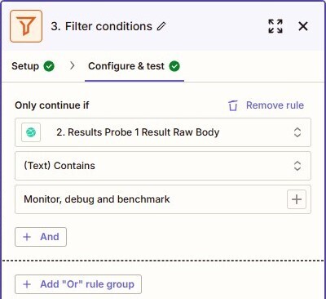The width and height of the screenshot is (326, 299).
Task: Click the pencil icon to rename step
Action: (161, 26)
